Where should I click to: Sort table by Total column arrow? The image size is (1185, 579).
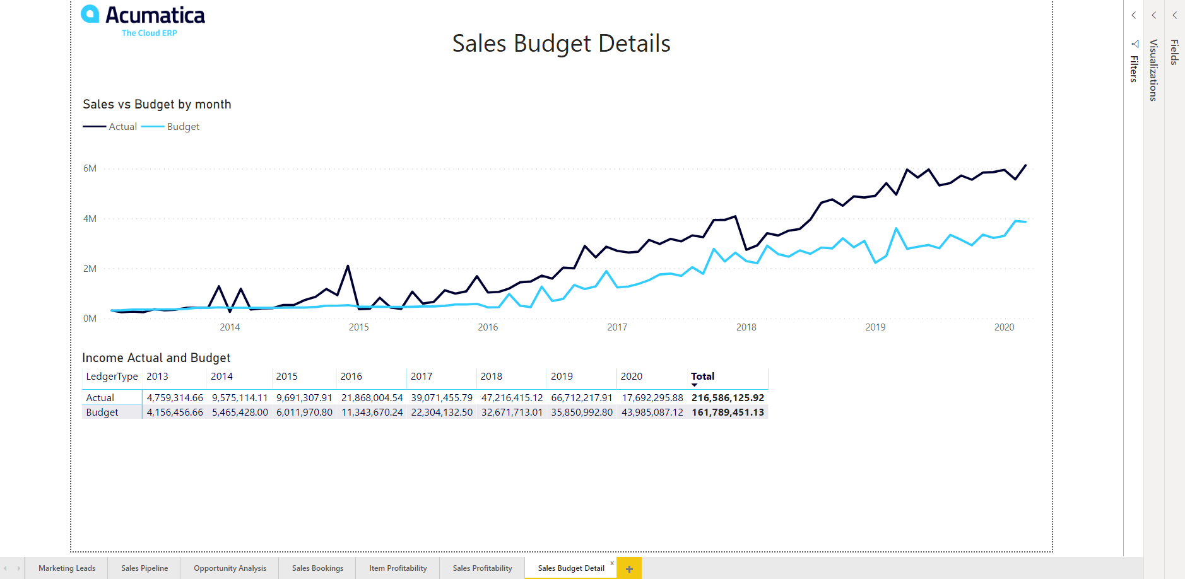695,385
